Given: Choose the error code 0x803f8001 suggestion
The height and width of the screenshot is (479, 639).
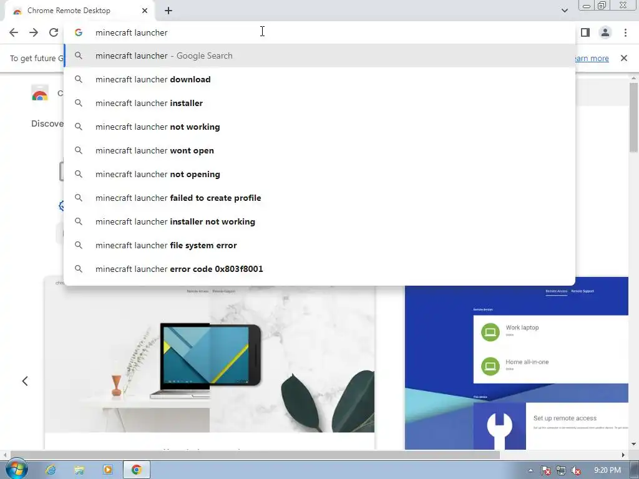Looking at the screenshot, I should (x=319, y=269).
